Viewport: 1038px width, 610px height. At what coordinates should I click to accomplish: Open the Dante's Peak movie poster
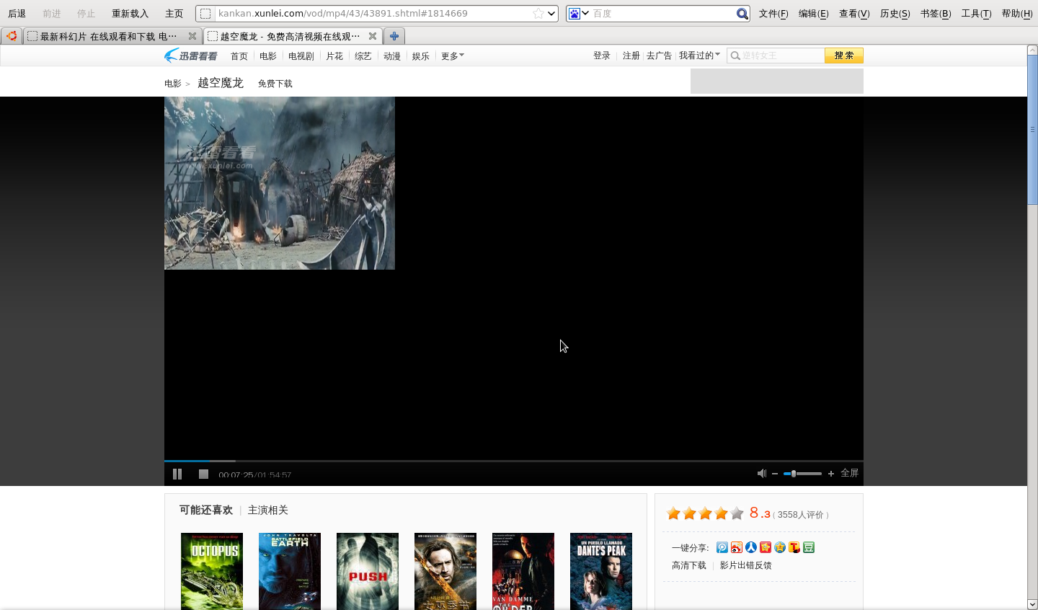tap(600, 570)
